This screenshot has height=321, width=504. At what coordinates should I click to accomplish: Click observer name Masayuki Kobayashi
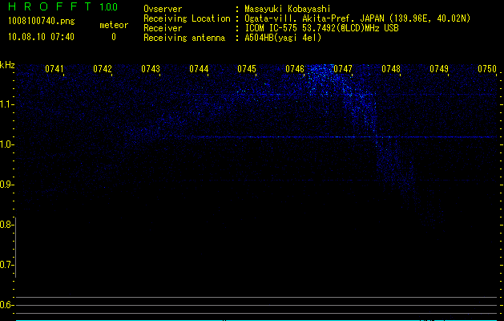click(x=288, y=9)
